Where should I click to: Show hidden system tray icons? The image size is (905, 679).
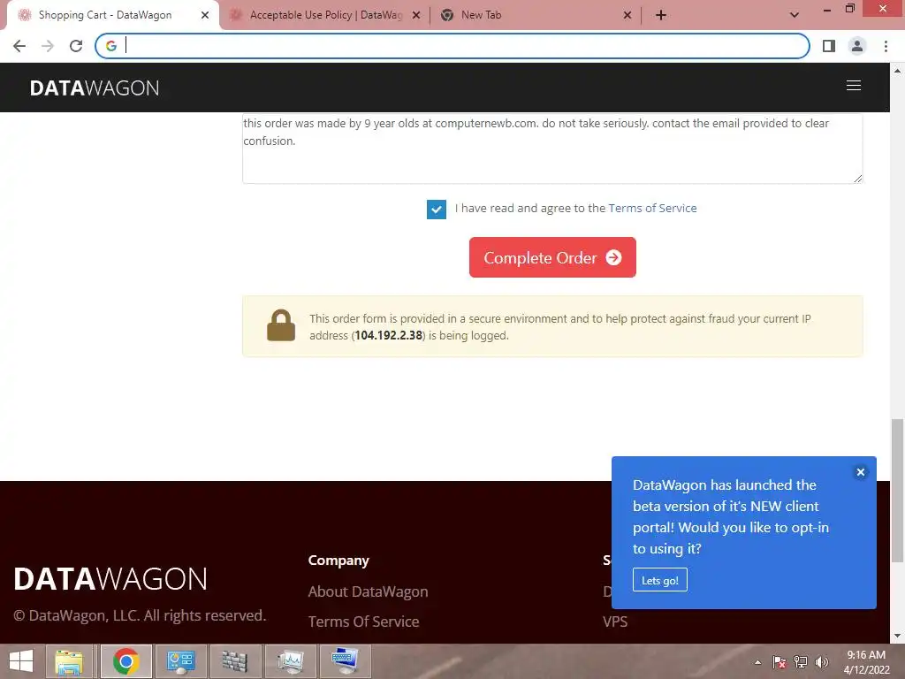tap(757, 662)
